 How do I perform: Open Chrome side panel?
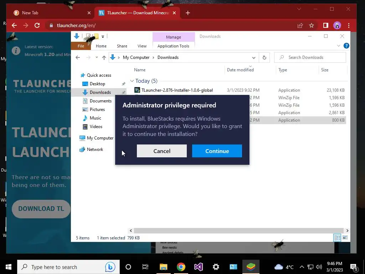326,25
